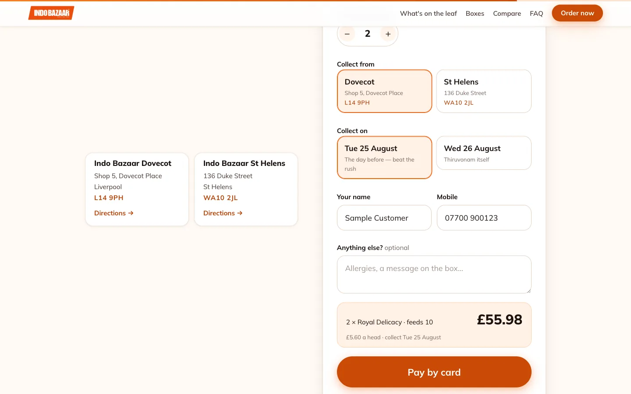Choose St Helens as the collection store
The image size is (631, 394).
[484, 91]
